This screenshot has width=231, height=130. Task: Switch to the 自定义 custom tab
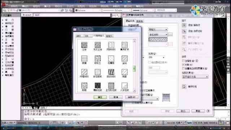pos(109,36)
